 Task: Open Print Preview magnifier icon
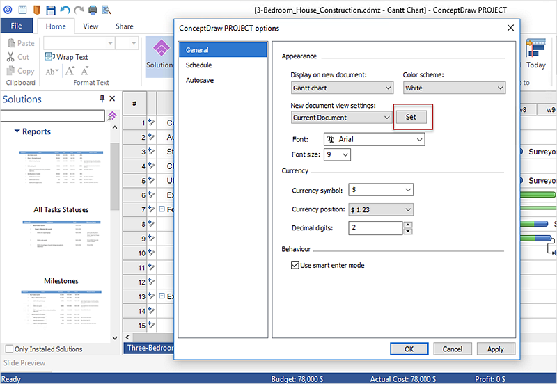[107, 10]
